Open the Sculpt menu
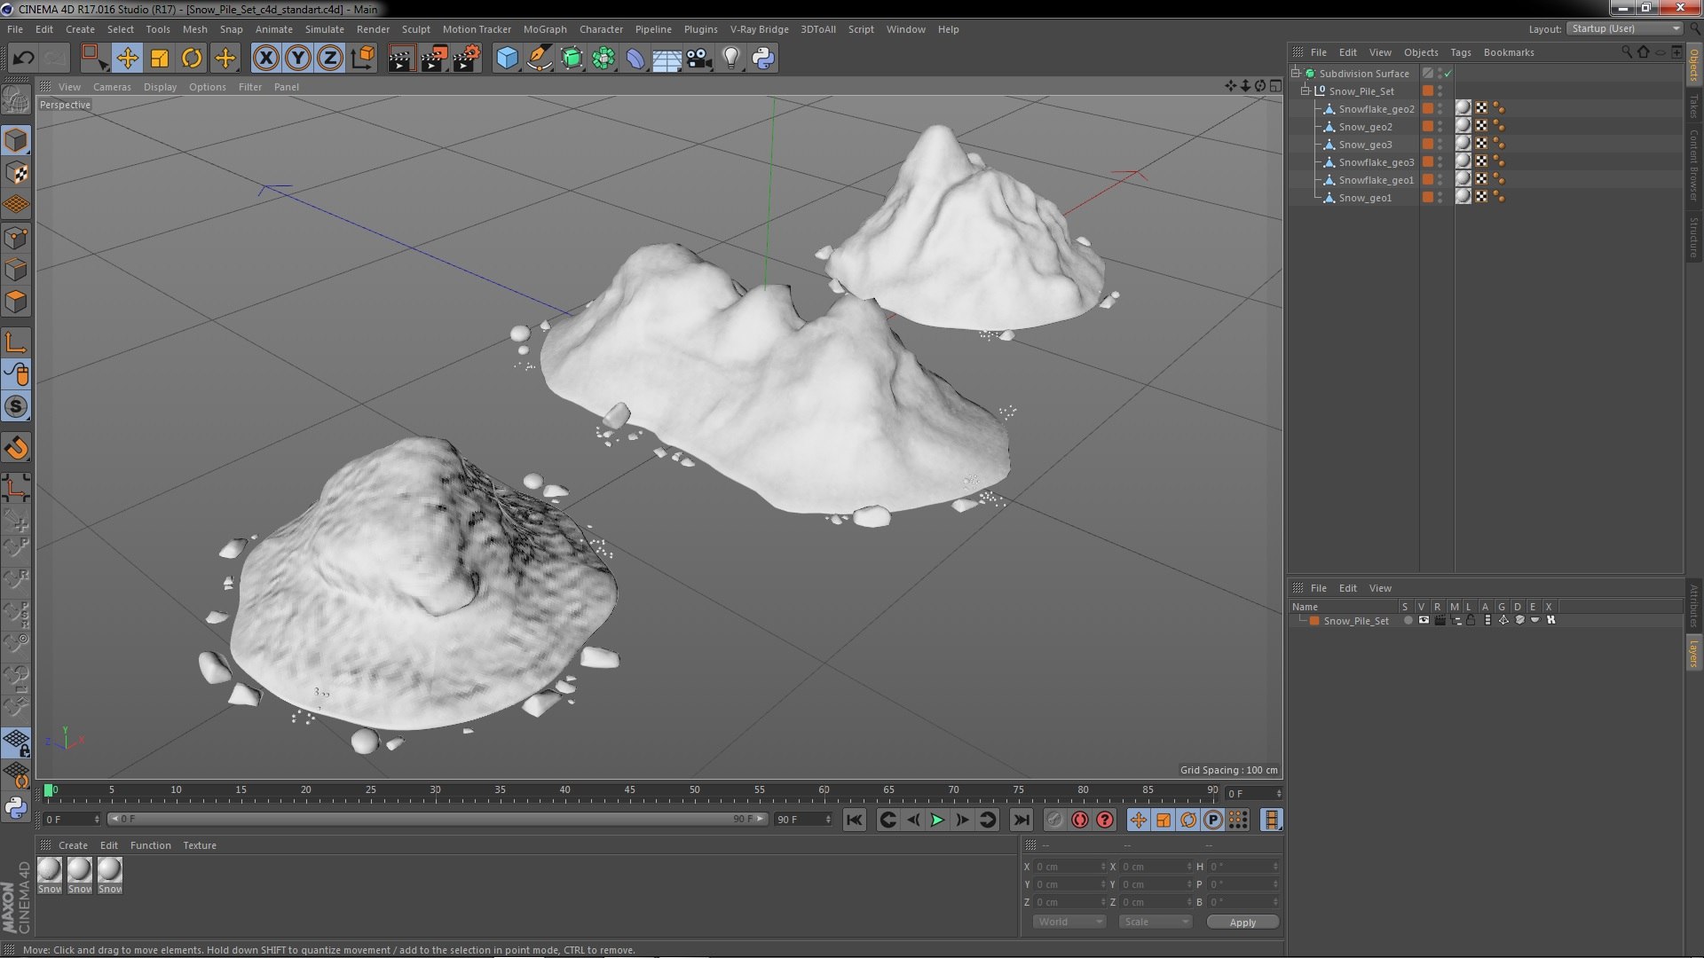This screenshot has width=1704, height=958. pos(415,29)
